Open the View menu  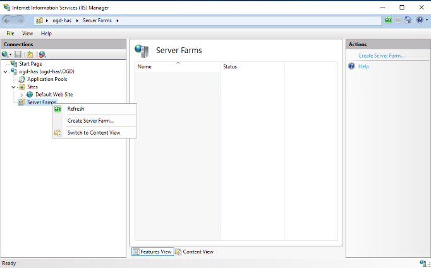pyautogui.click(x=27, y=33)
